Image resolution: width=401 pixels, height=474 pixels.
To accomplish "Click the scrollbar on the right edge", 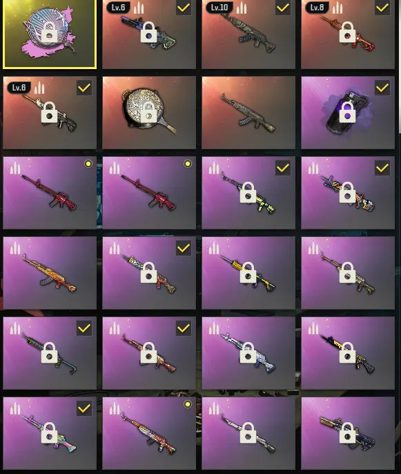I will [400, 66].
